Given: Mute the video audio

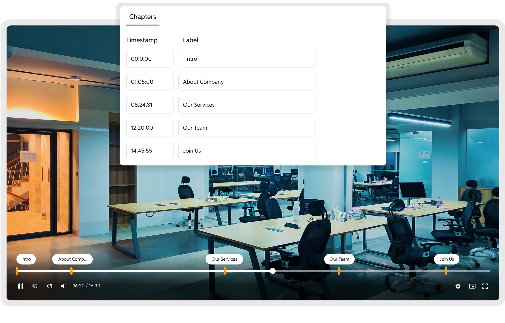Looking at the screenshot, I should pyautogui.click(x=63, y=286).
